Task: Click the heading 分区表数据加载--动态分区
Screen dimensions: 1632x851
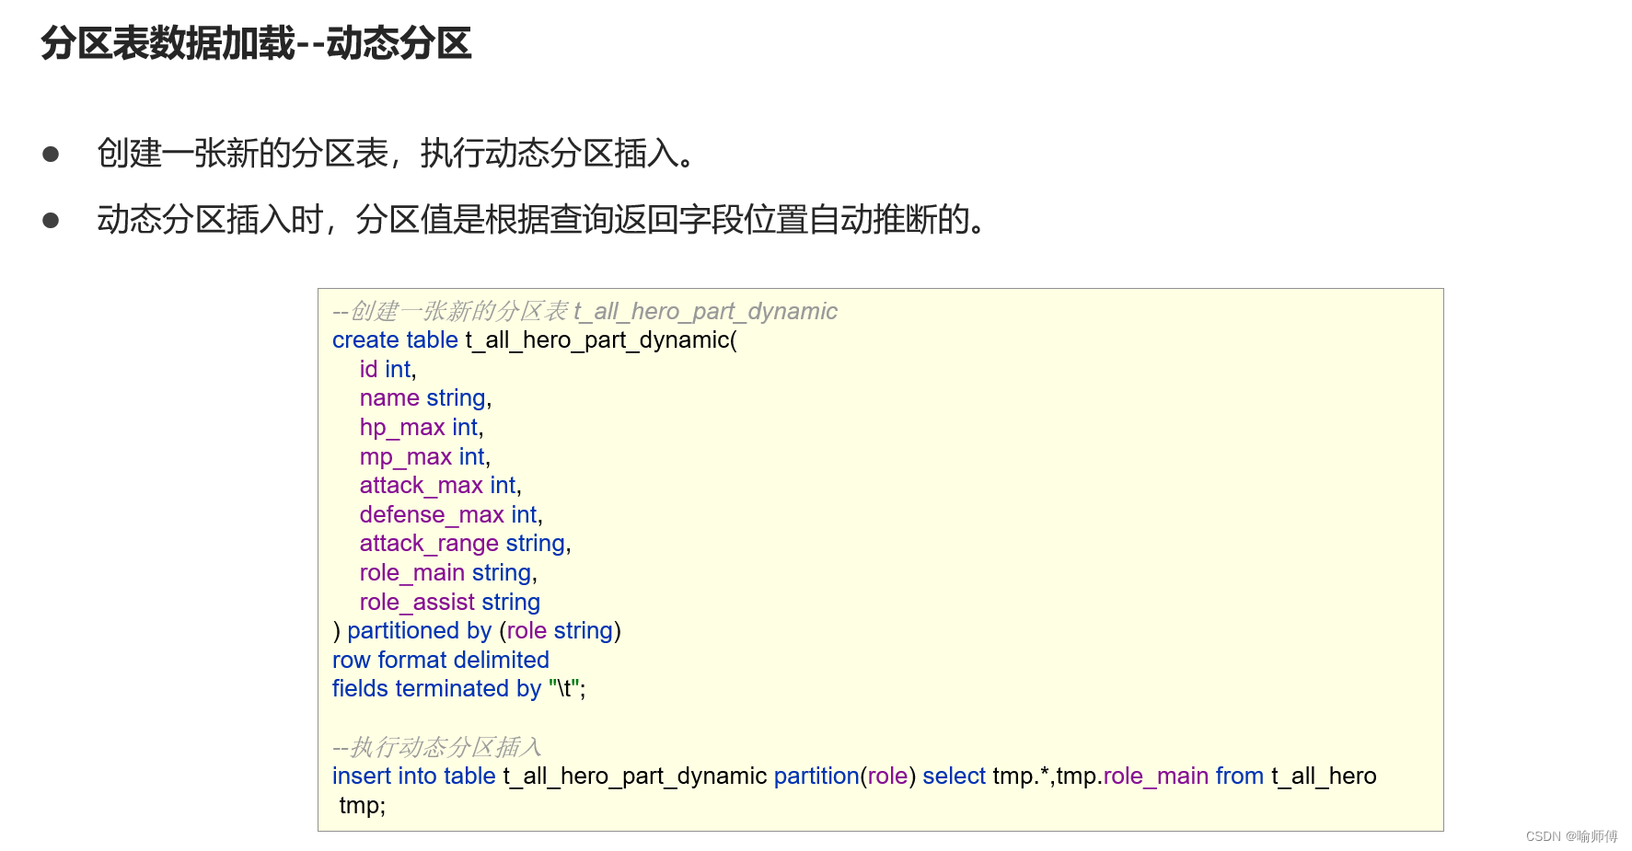Action: (256, 43)
